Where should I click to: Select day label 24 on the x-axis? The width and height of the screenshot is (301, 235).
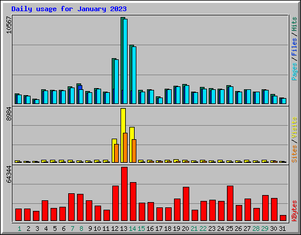[220, 229]
